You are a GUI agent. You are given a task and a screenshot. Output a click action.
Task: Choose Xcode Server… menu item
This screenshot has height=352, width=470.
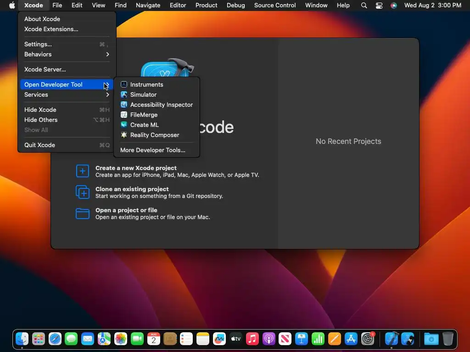[x=67, y=70]
